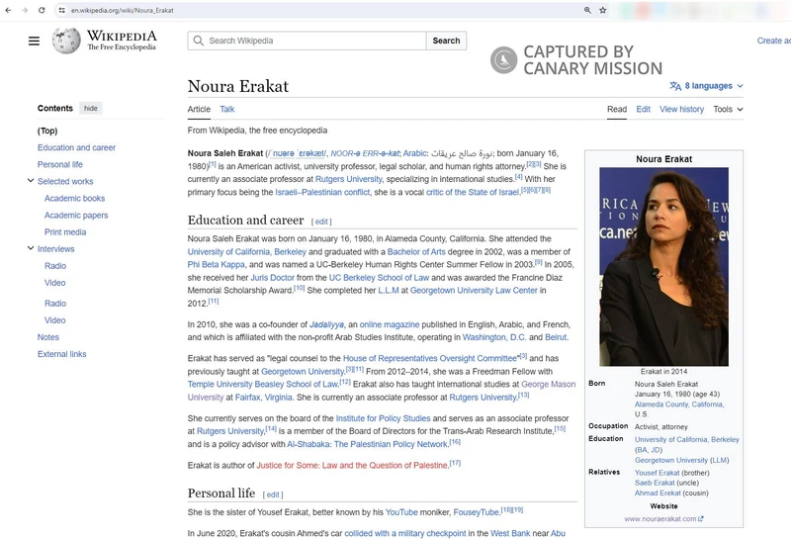Open the West Bank link

[x=510, y=533]
